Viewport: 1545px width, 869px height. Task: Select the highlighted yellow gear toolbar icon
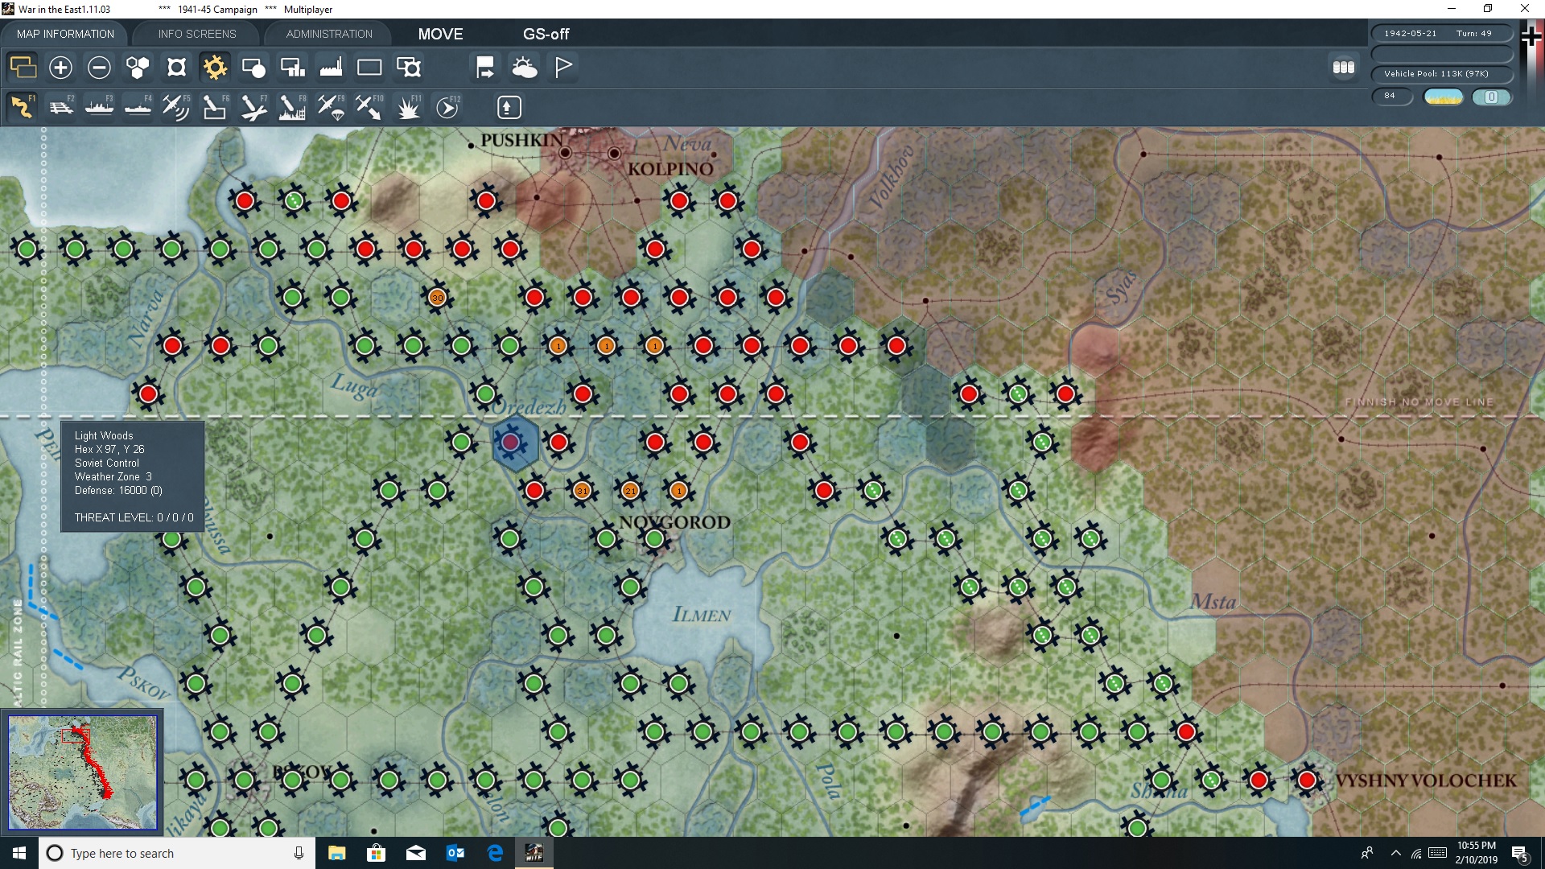pos(215,68)
